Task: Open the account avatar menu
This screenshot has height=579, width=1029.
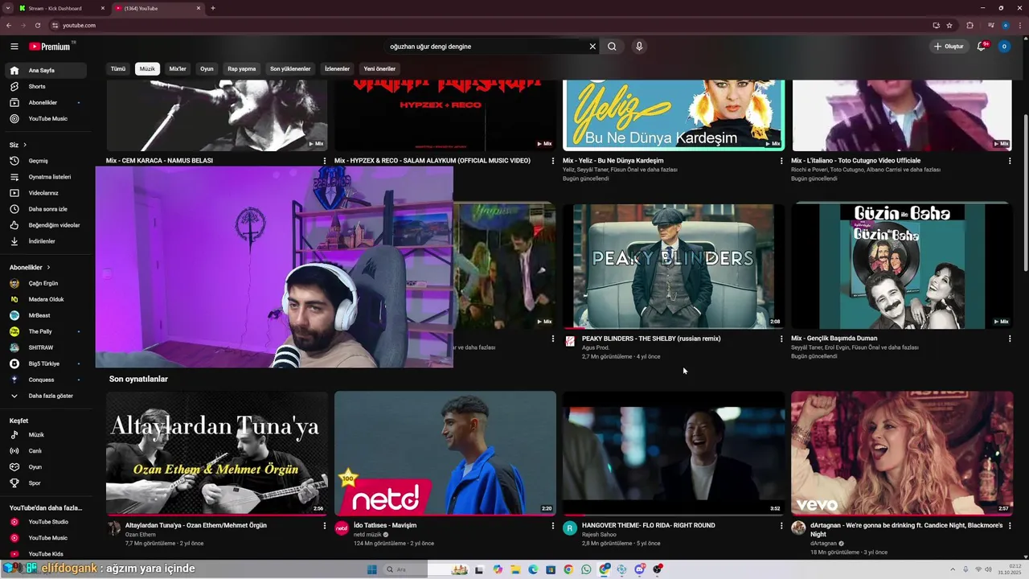Action: point(1004,47)
